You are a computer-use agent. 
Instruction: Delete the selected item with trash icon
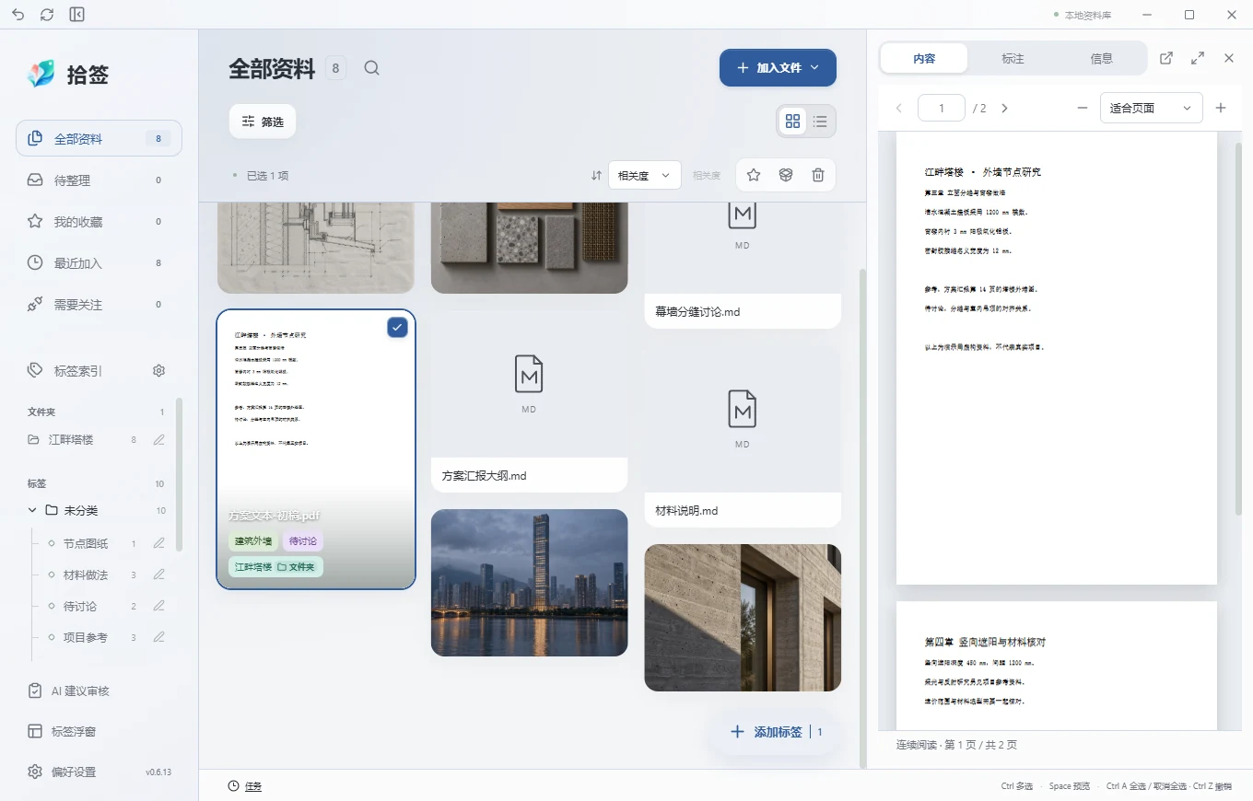[818, 175]
